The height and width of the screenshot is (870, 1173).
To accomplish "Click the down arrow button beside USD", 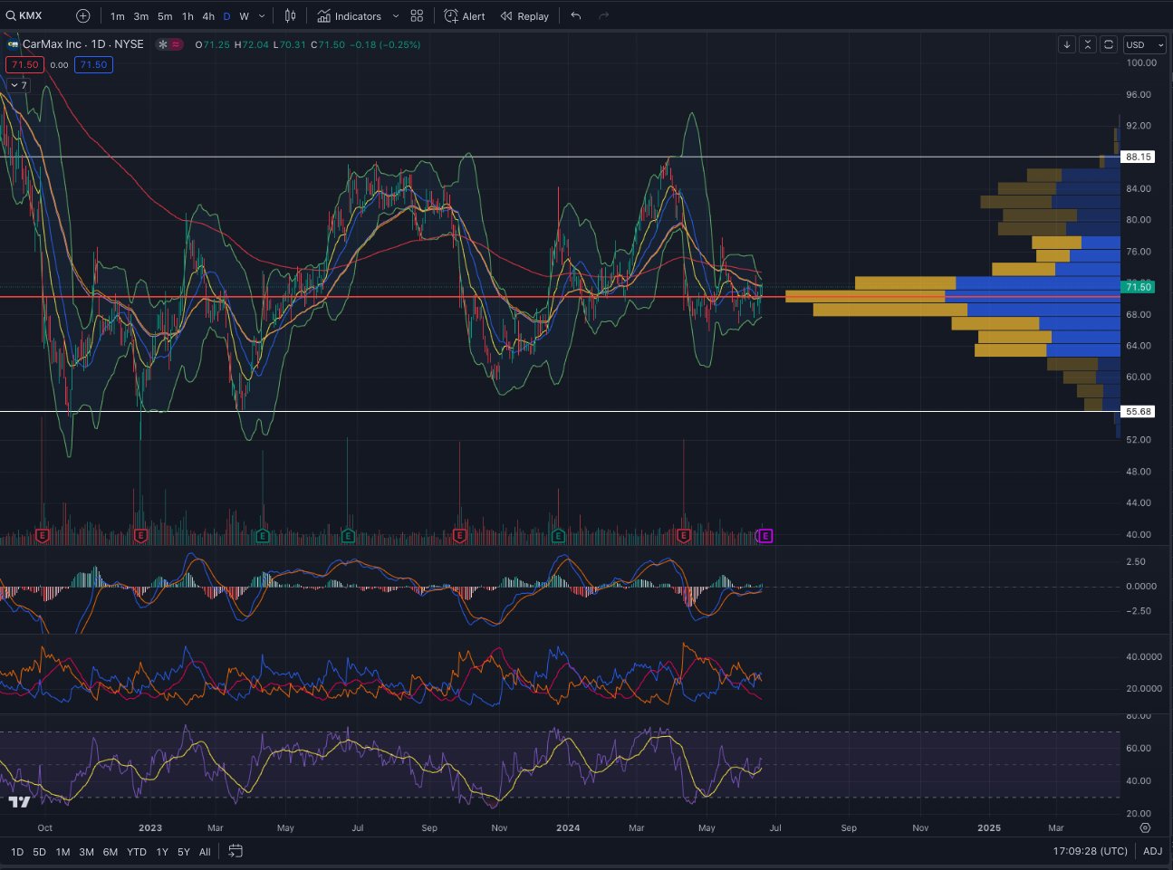I will pos(1067,44).
